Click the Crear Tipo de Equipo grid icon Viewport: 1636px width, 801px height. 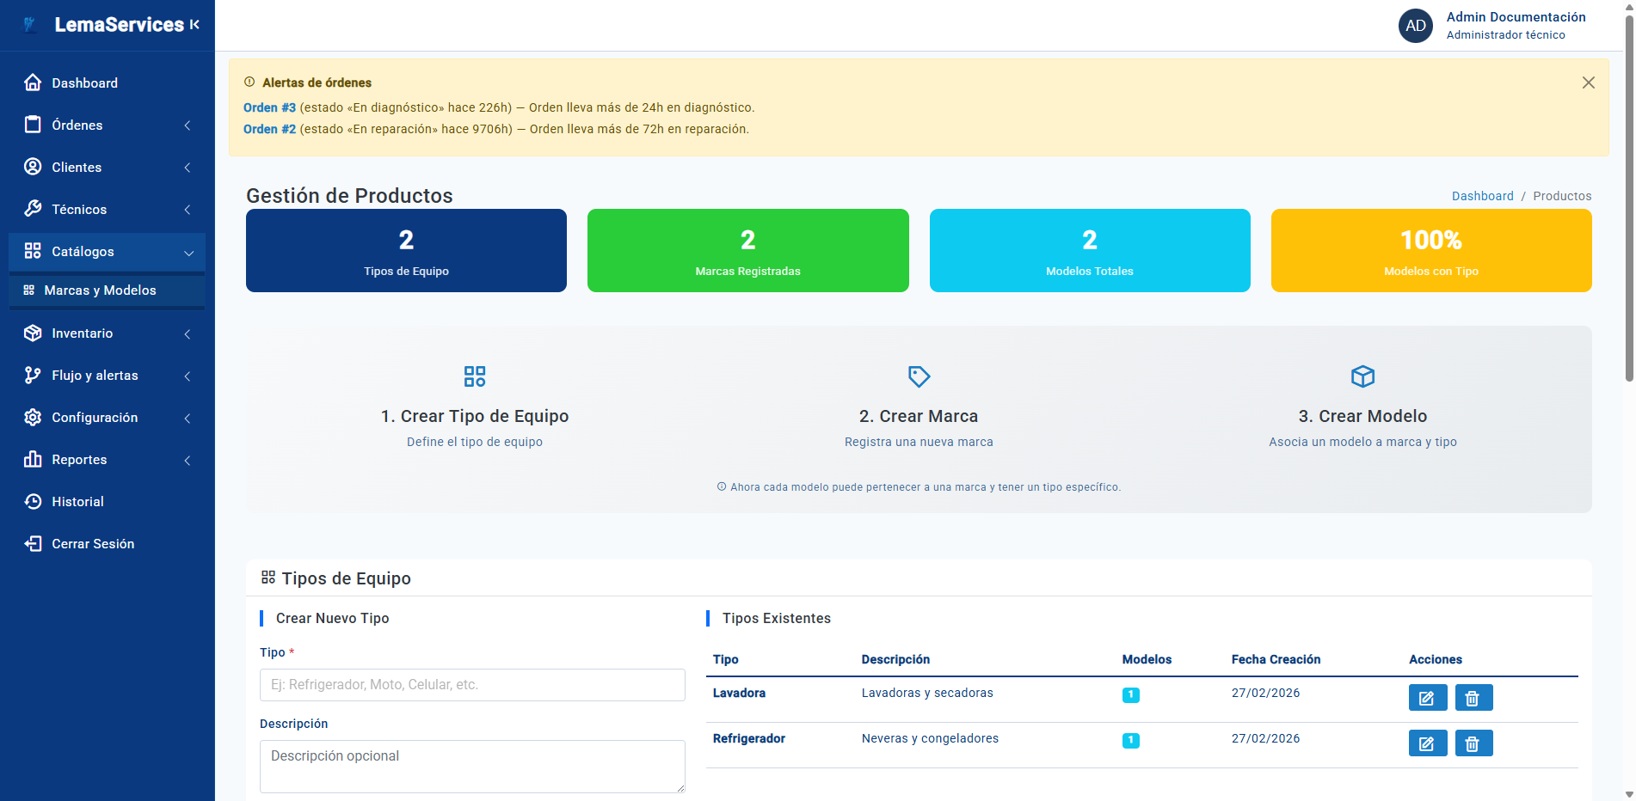(x=475, y=376)
